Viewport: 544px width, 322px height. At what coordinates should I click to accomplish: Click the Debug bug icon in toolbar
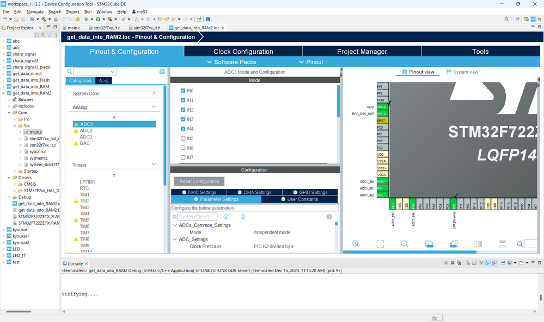87,20
